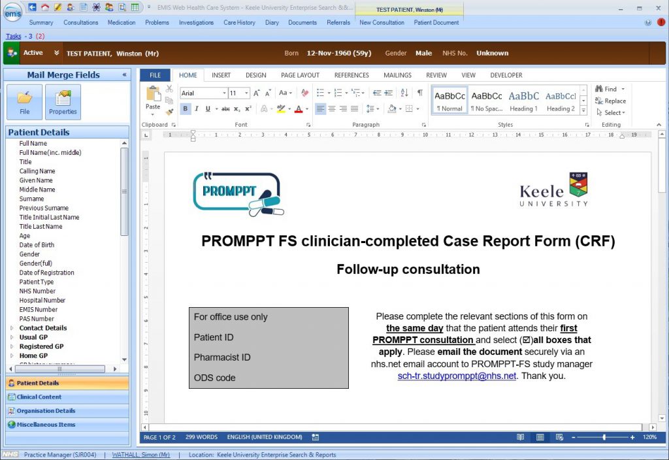Image resolution: width=669 pixels, height=460 pixels.
Task: Click the Numbering list icon
Action: 338,93
